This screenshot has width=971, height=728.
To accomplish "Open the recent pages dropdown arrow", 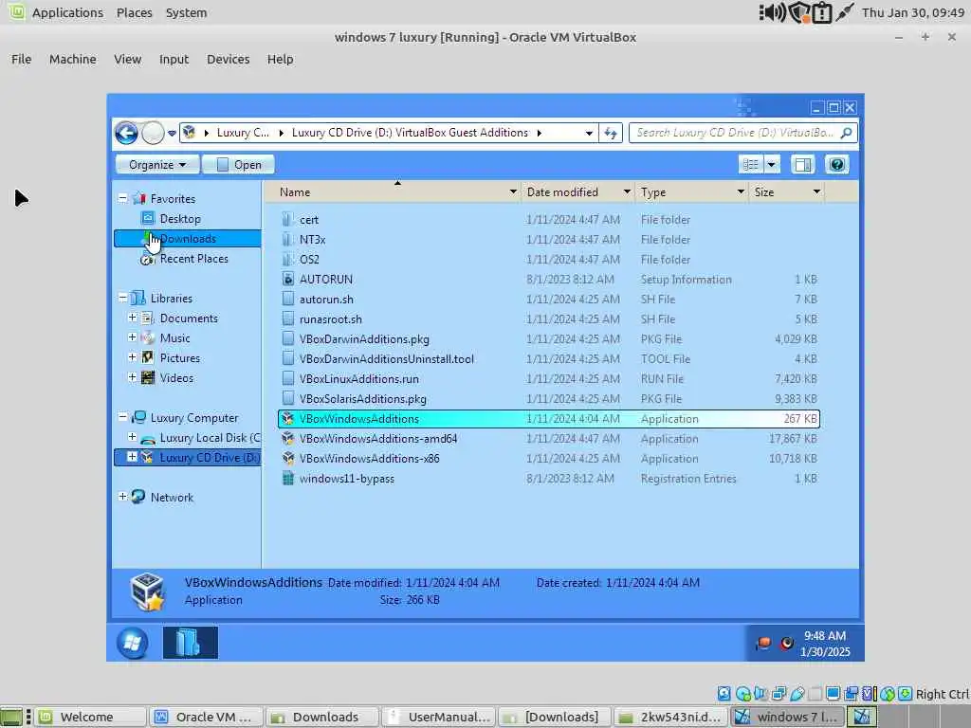I will [x=172, y=133].
